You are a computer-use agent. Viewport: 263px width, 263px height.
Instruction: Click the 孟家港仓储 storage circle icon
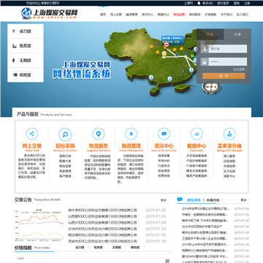pos(229,134)
